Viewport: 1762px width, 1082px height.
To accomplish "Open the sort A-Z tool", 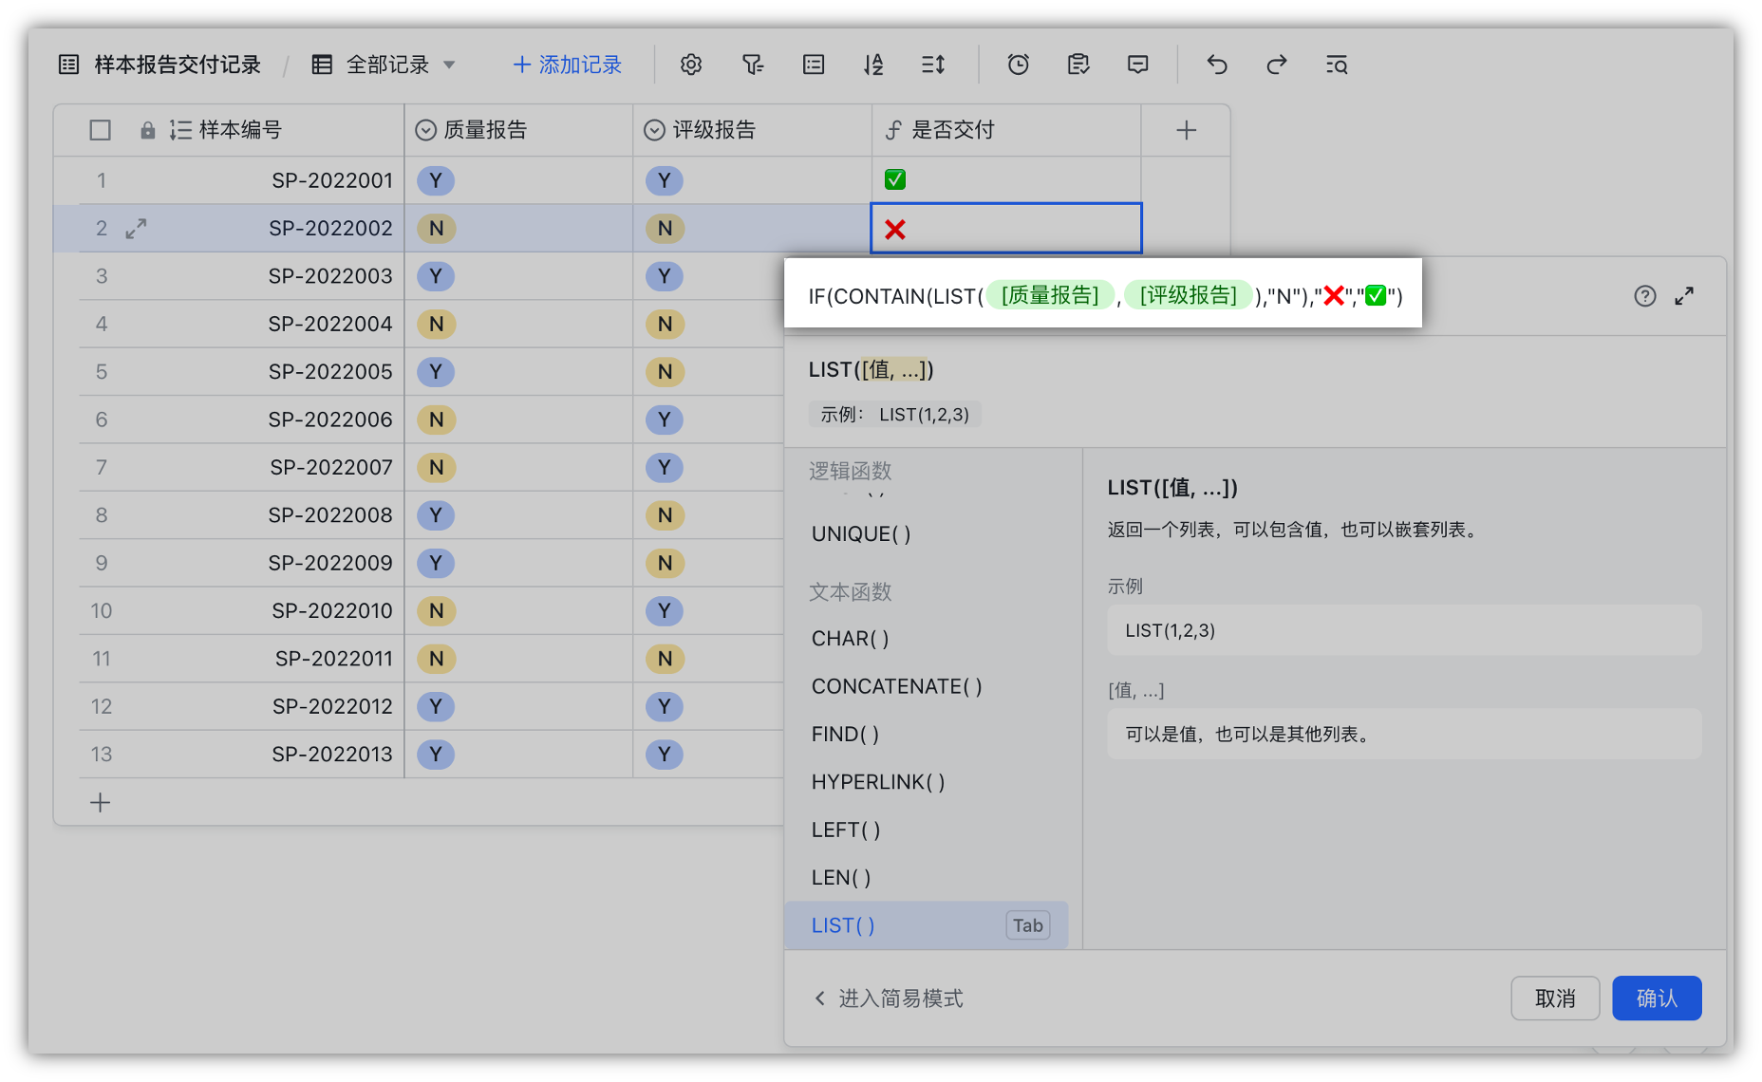I will [x=873, y=65].
